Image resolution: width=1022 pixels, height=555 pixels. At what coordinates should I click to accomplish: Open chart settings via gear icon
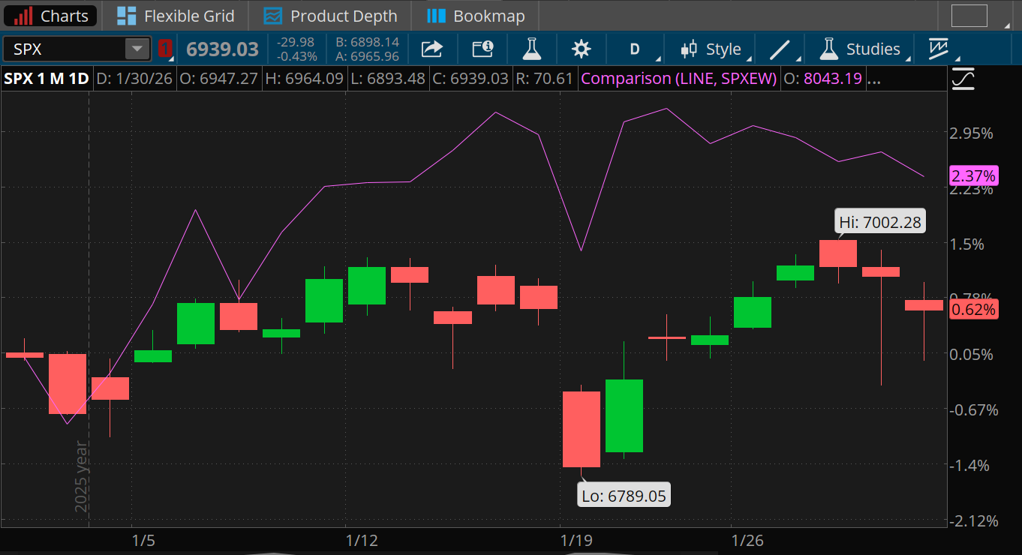pos(580,48)
